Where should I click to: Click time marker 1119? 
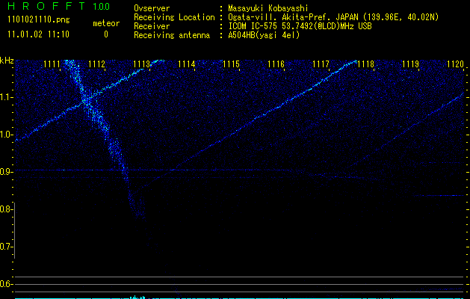pos(410,64)
